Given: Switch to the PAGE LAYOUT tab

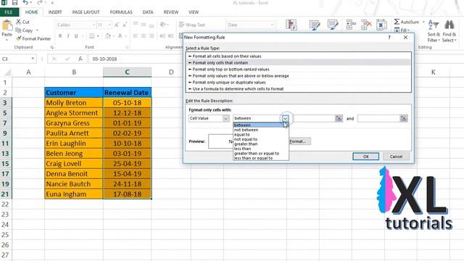Looking at the screenshot, I should point(86,12).
